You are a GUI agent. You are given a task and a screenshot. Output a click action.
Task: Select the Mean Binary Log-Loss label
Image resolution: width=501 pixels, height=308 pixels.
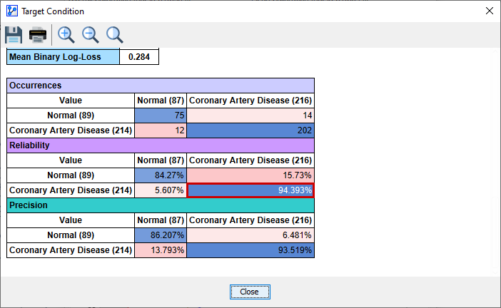(64, 57)
